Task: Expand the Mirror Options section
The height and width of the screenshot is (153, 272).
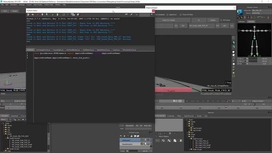Action: [157, 136]
